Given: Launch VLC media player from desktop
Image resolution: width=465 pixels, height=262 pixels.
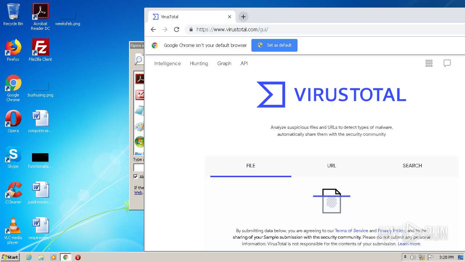Looking at the screenshot, I should click(13, 231).
